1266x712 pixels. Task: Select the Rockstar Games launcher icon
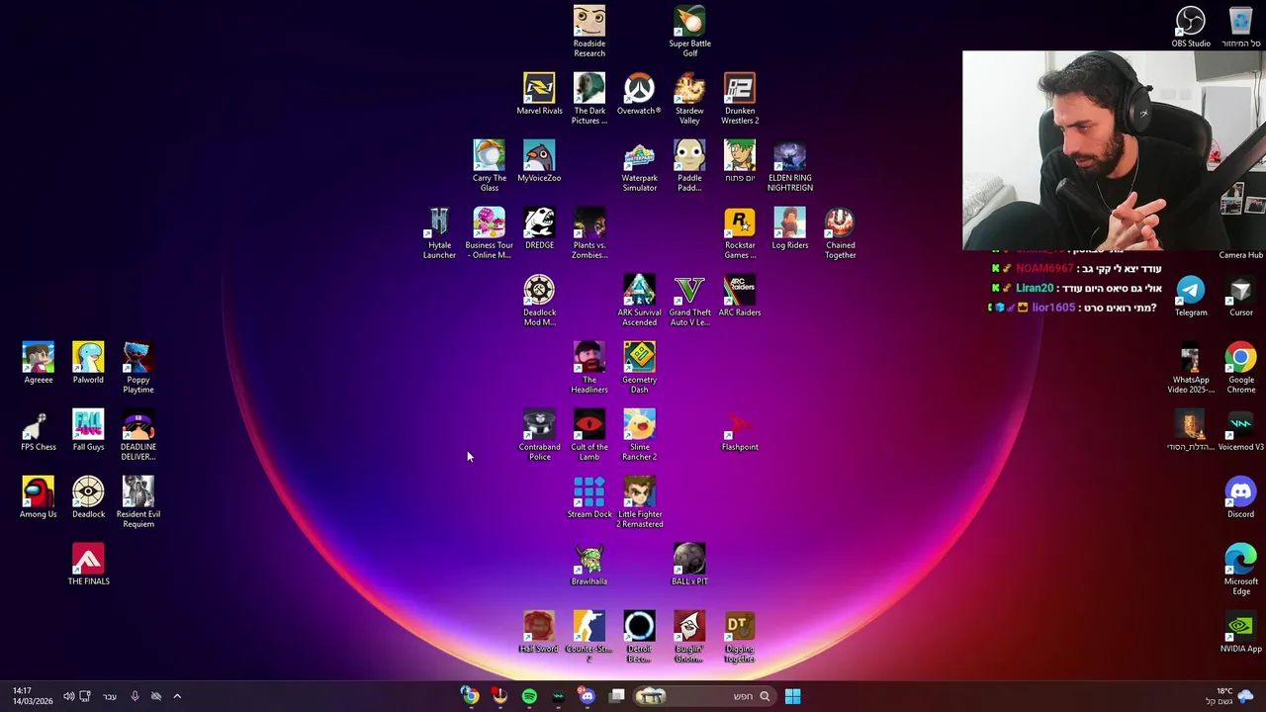coord(740,232)
